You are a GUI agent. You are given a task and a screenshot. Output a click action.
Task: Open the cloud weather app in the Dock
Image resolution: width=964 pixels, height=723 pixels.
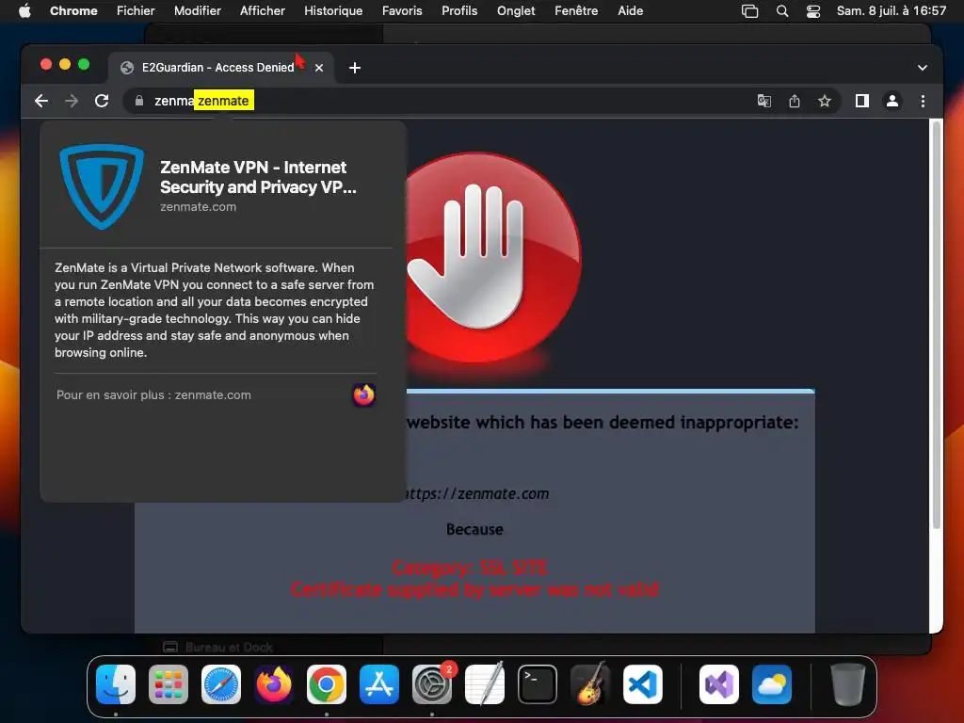772,684
